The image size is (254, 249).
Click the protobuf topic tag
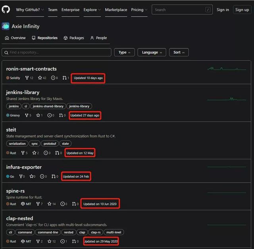click(50, 144)
